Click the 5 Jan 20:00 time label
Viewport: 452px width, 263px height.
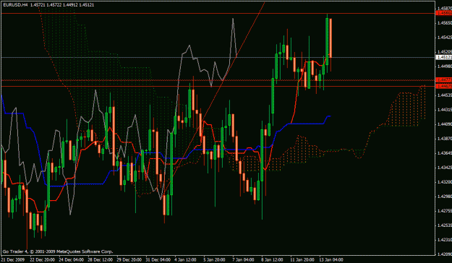(x=215, y=259)
